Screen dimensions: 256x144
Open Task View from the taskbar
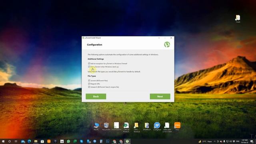click(16, 141)
